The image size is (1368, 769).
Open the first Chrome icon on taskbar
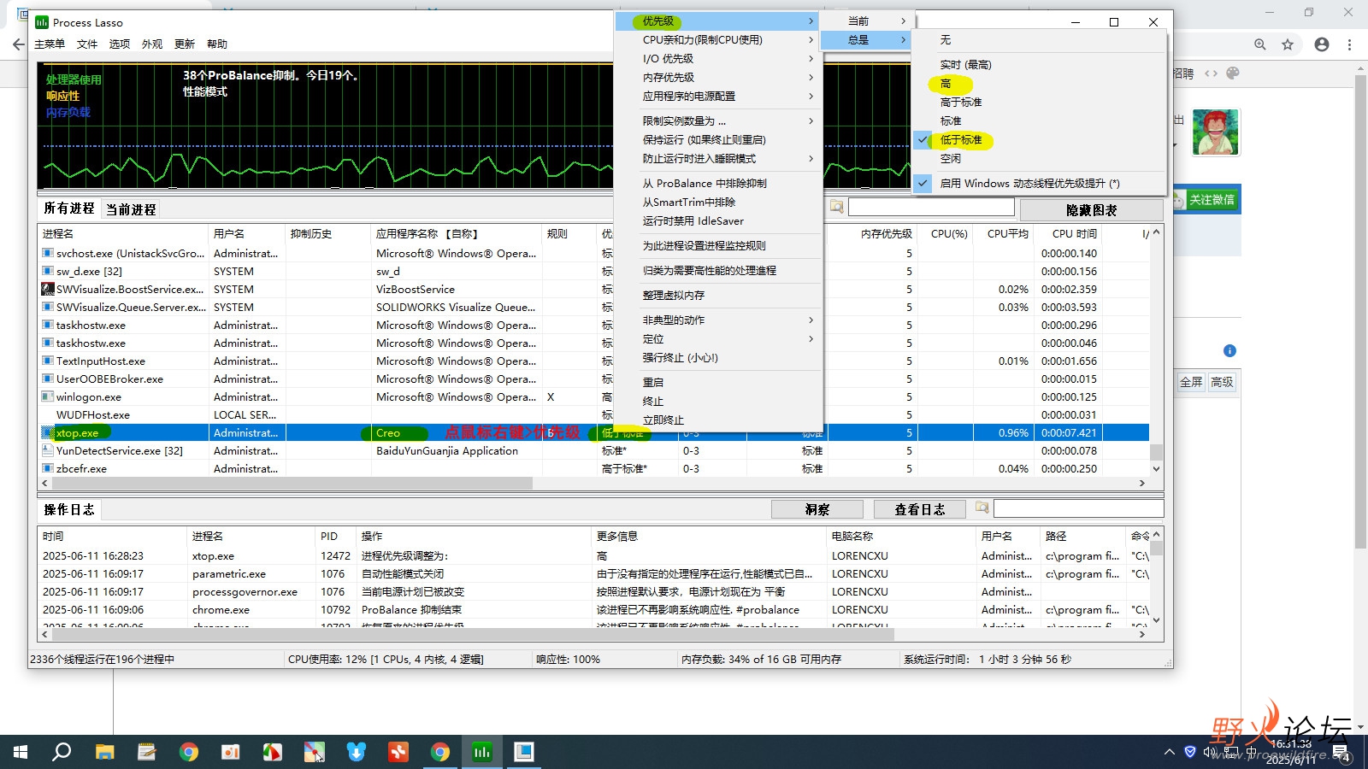[x=188, y=752]
